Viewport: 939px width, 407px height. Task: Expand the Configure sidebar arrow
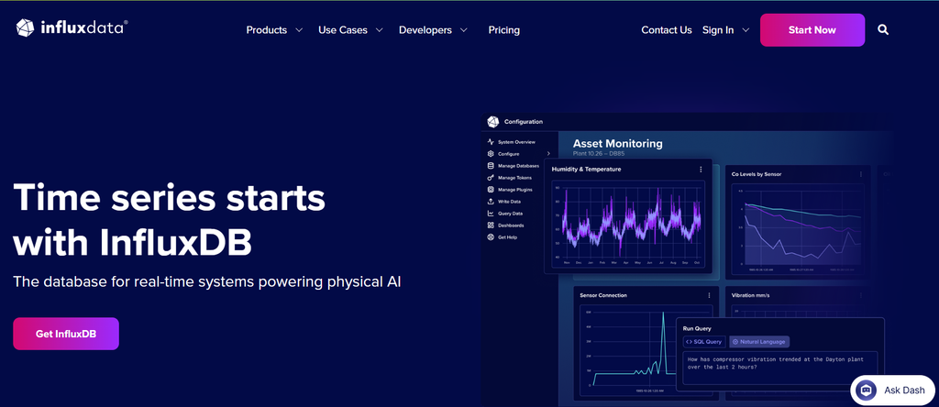click(x=548, y=154)
